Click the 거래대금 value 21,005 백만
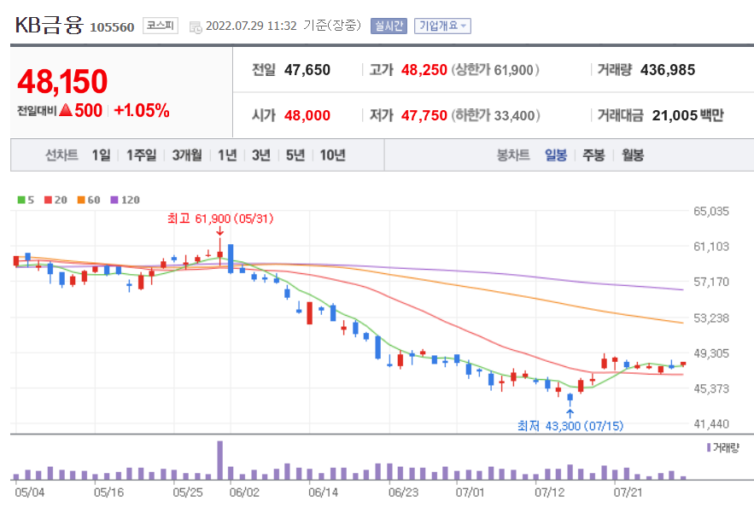 (688, 115)
